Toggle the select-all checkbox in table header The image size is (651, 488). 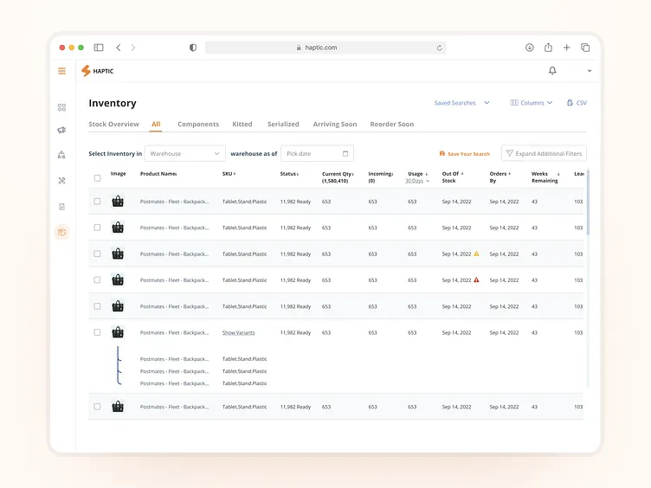coord(97,178)
